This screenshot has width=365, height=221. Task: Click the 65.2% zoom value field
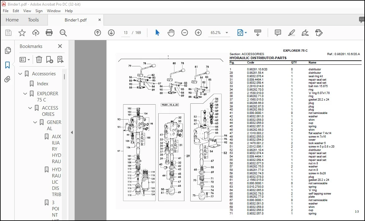215,33
